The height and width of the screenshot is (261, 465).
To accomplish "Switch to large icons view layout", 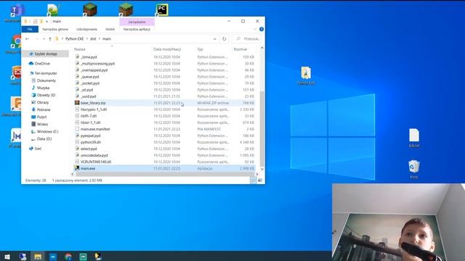I will tap(260, 181).
